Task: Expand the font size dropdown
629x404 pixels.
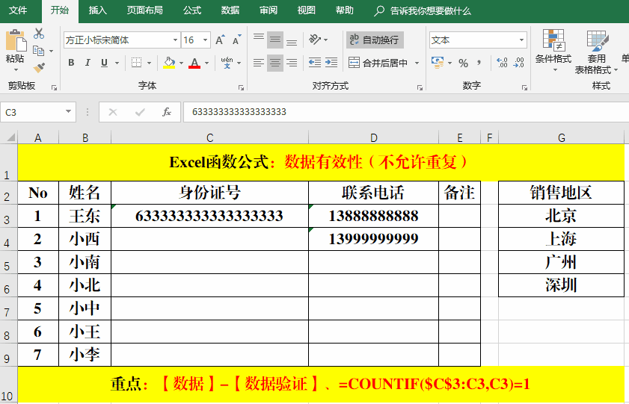Action: pos(205,40)
